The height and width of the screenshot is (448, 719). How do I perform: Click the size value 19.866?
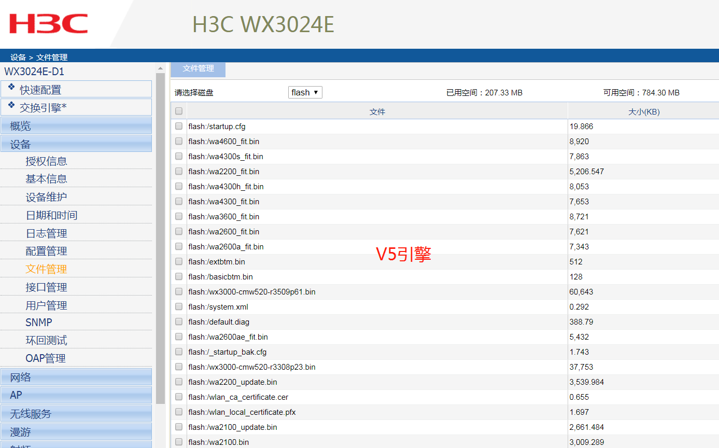click(581, 127)
